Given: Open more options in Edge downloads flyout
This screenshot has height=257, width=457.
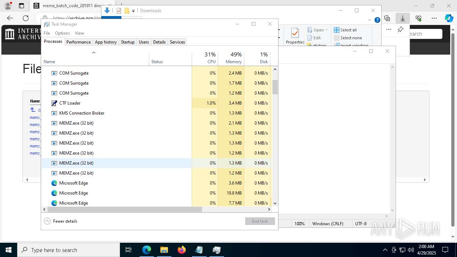Looking at the screenshot, I should click(x=388, y=30).
